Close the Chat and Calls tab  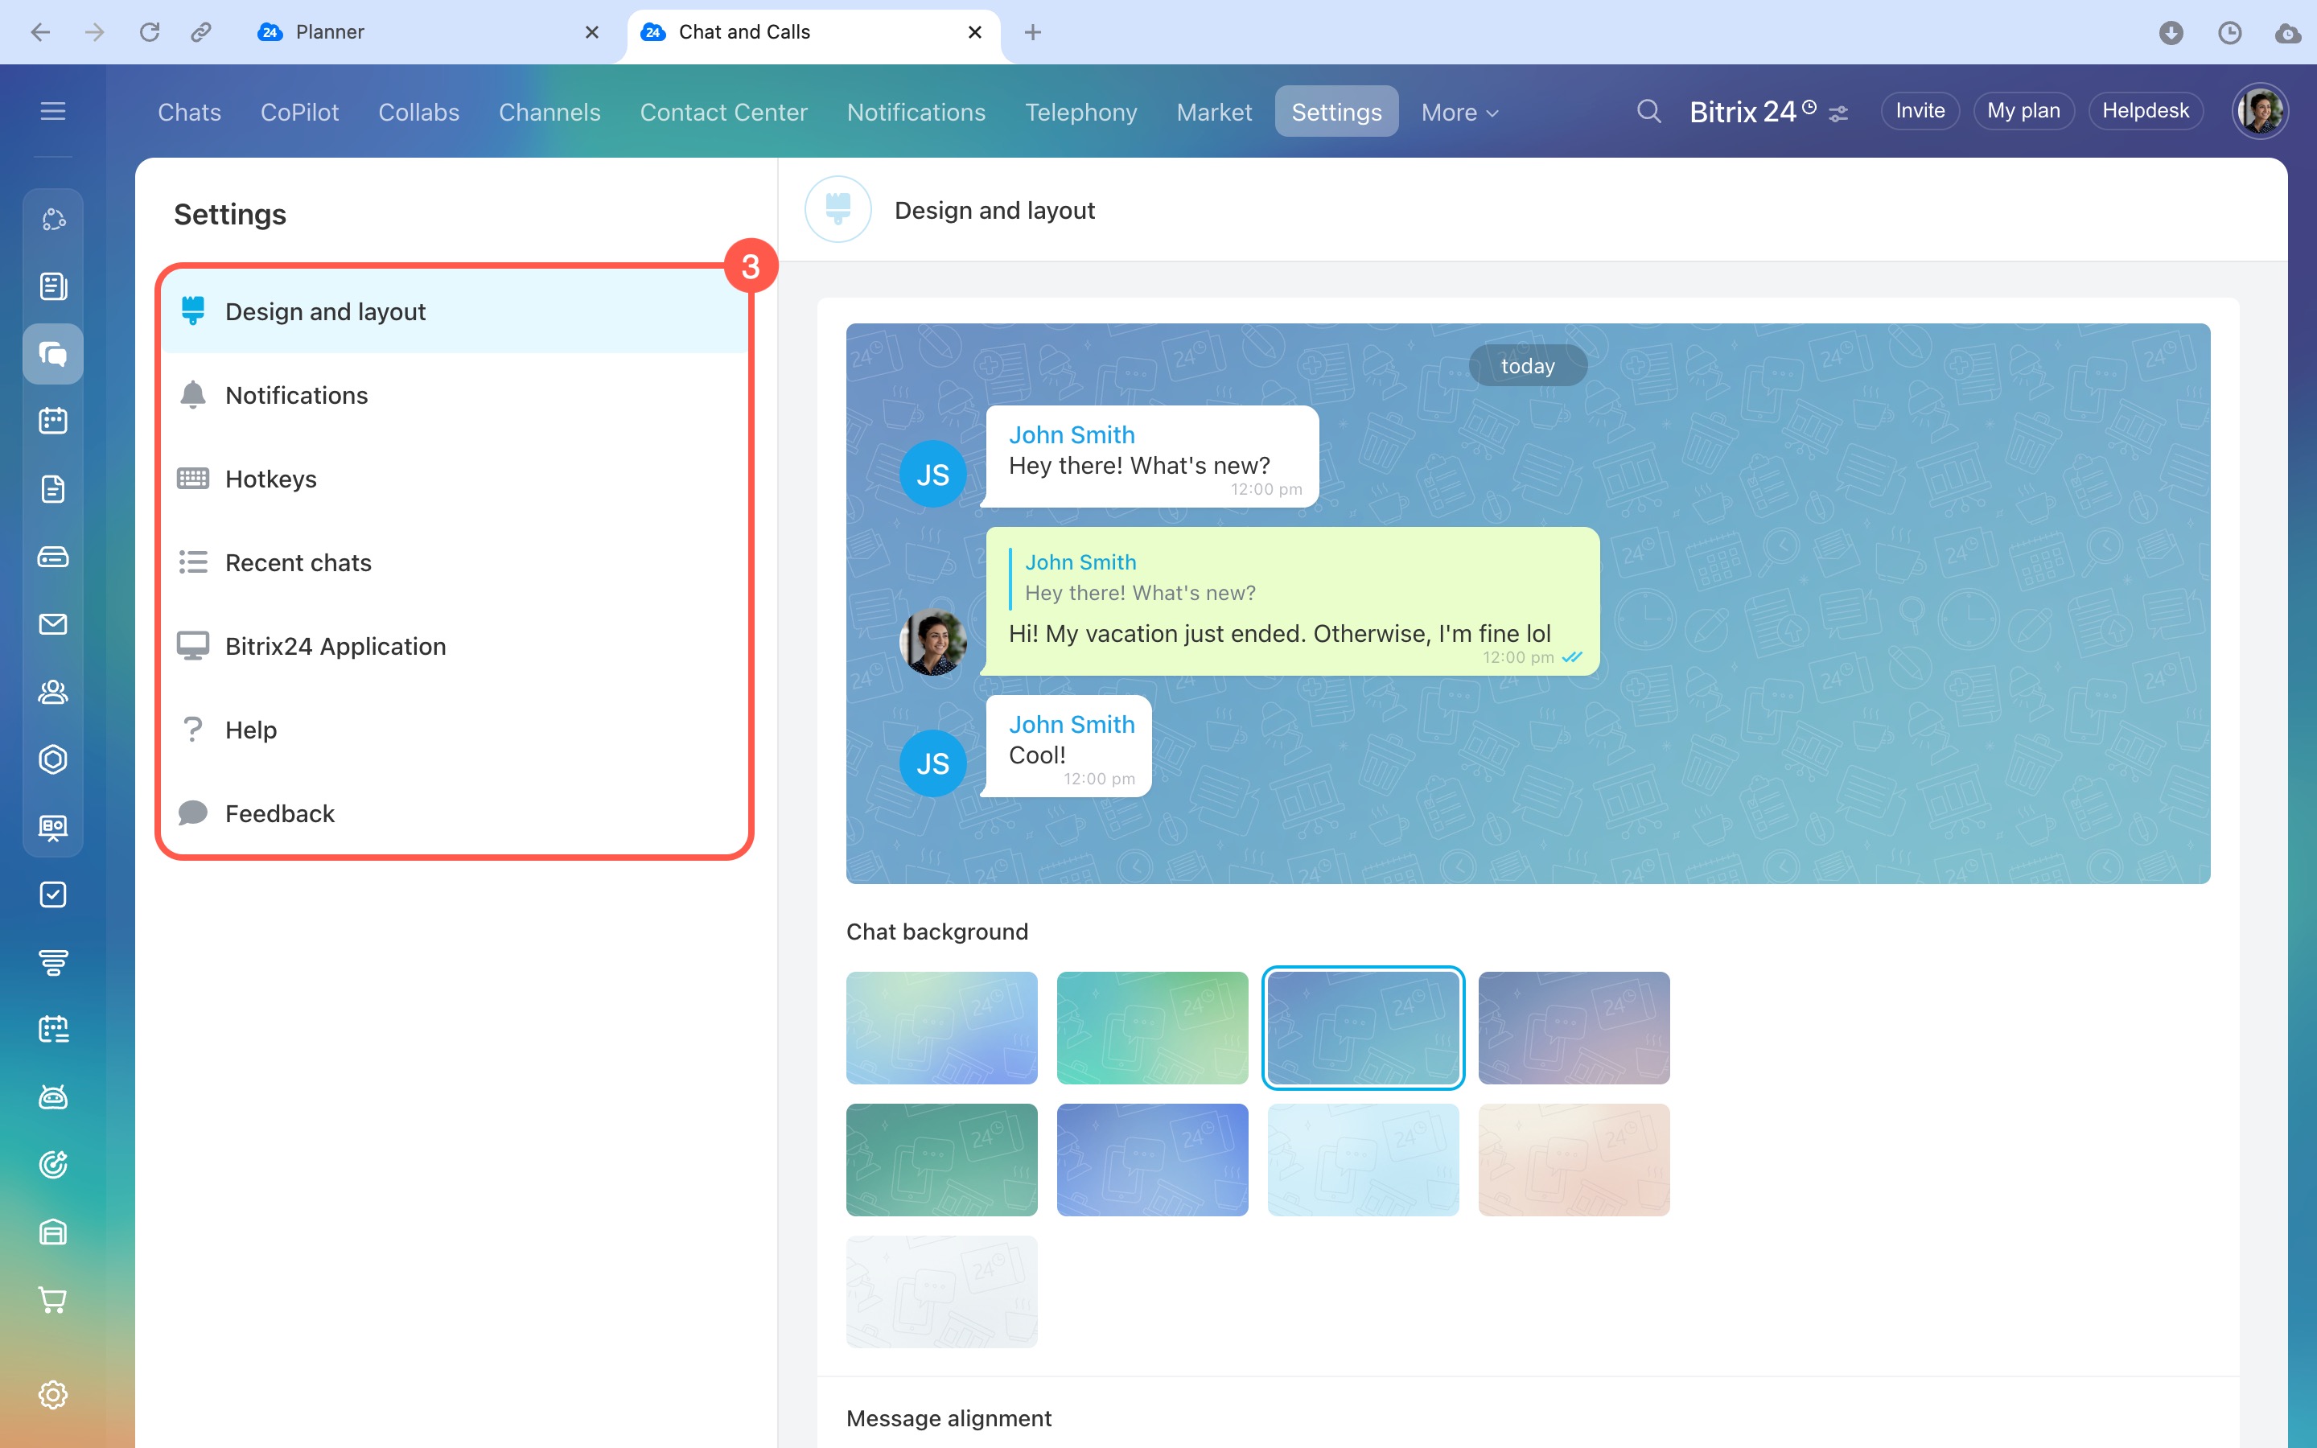tap(975, 32)
